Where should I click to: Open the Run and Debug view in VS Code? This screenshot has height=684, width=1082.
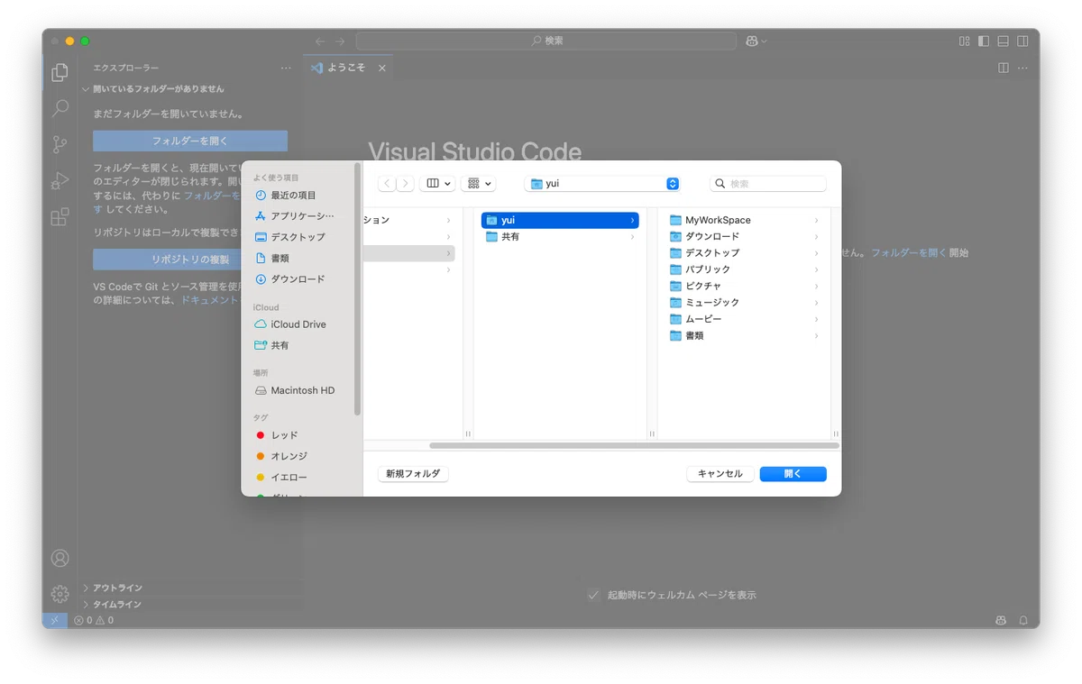point(60,180)
